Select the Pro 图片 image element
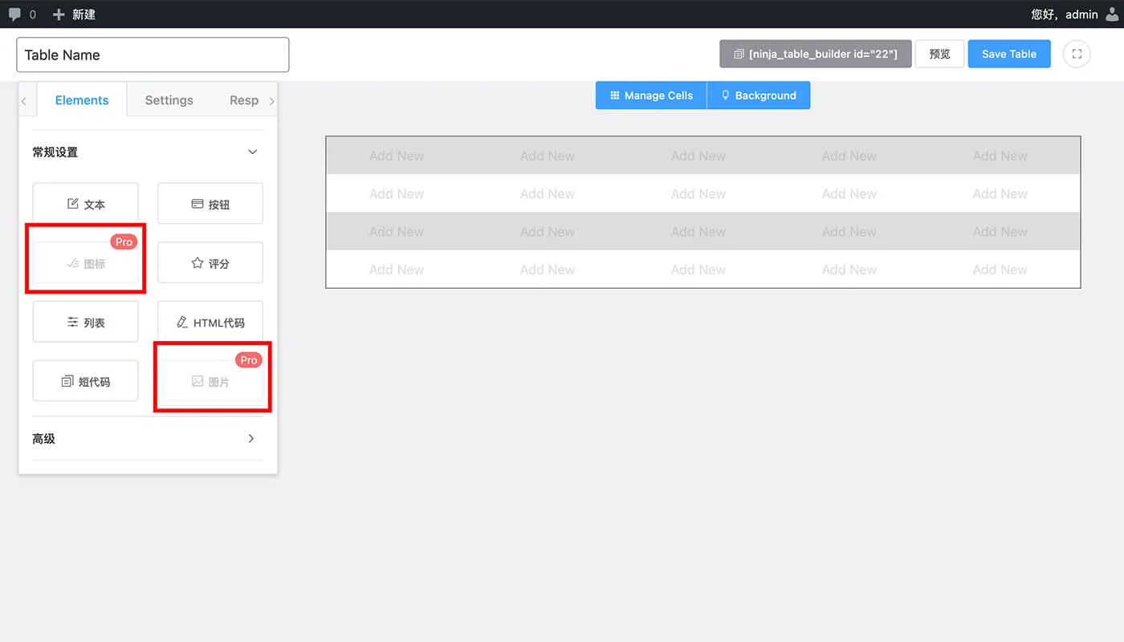Viewport: 1124px width, 642px height. pyautogui.click(x=210, y=381)
